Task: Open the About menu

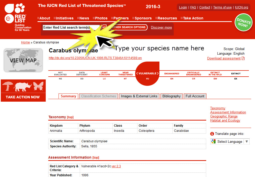Action: [x=44, y=18]
